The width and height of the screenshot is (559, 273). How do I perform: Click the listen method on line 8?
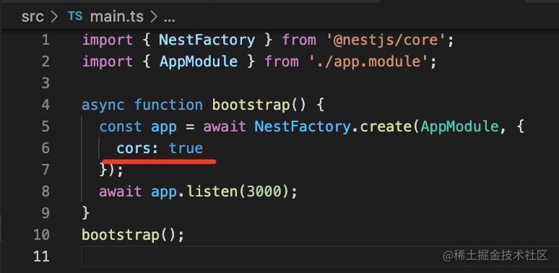coord(212,191)
